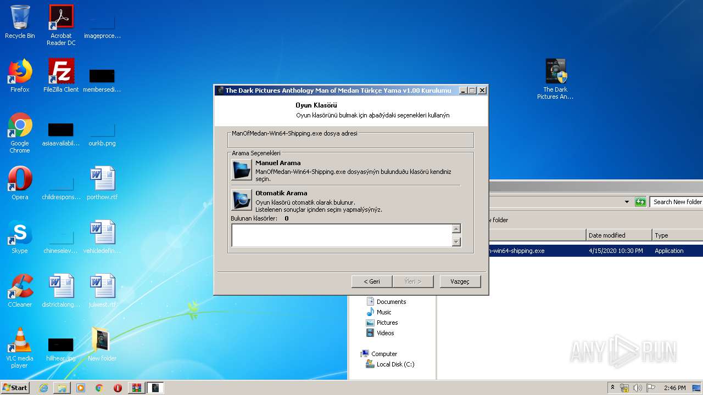Select hillhear.jpg desktop file

coord(61,348)
